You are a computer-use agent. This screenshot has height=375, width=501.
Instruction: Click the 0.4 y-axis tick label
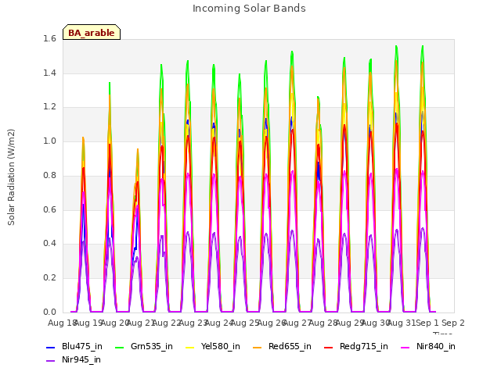pyautogui.click(x=49, y=243)
